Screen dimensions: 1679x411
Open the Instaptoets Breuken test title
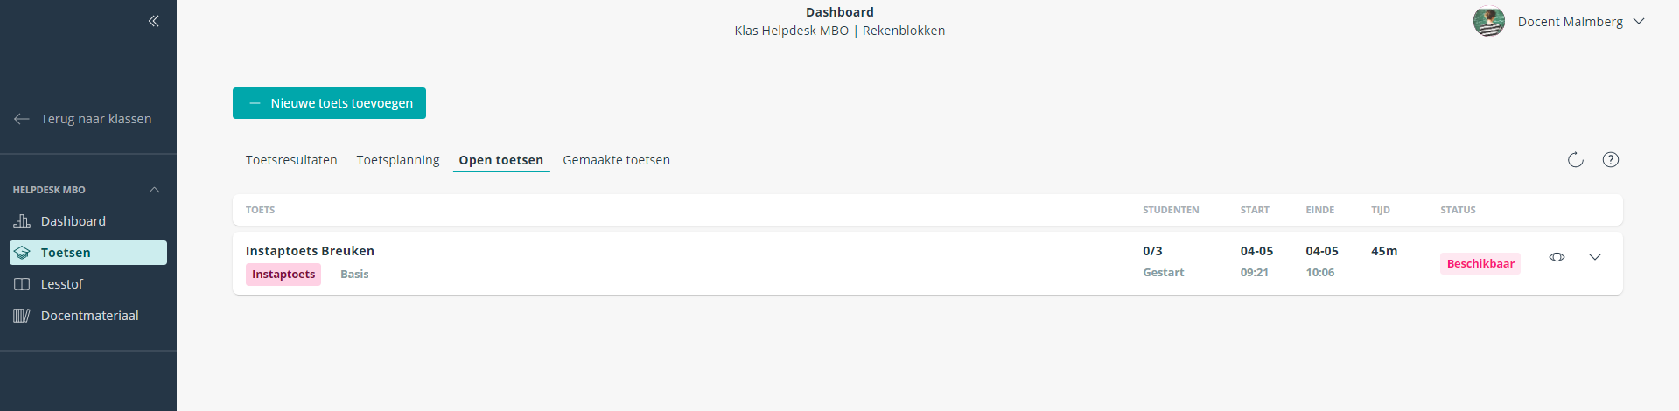pos(310,251)
